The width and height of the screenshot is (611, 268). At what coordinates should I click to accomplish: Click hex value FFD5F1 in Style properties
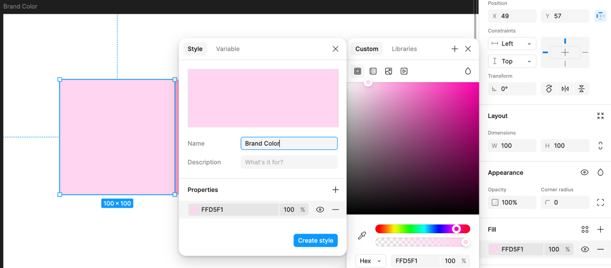[x=212, y=209]
